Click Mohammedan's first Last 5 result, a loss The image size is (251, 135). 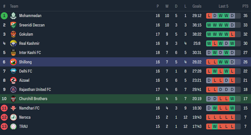click(209, 16)
